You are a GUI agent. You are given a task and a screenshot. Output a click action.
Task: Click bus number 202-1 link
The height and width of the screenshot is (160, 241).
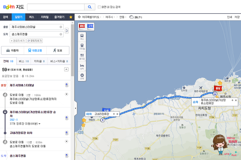tap(14, 120)
